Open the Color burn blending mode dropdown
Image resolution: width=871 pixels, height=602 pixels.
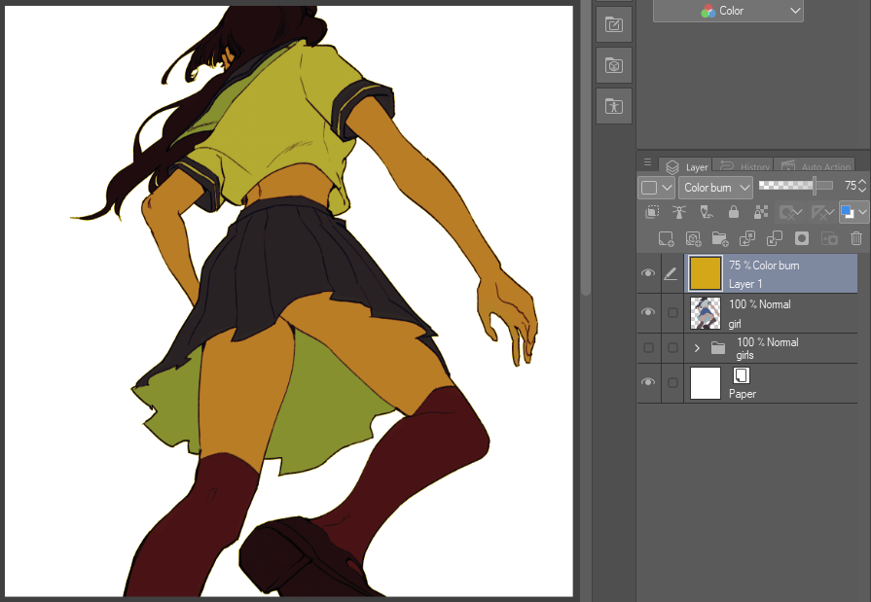pos(716,187)
